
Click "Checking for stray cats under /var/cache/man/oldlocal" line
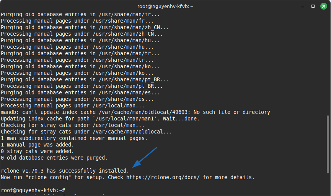point(86,132)
